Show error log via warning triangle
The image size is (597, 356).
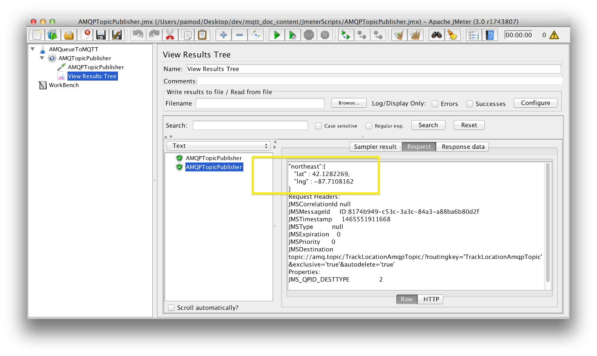(x=554, y=35)
